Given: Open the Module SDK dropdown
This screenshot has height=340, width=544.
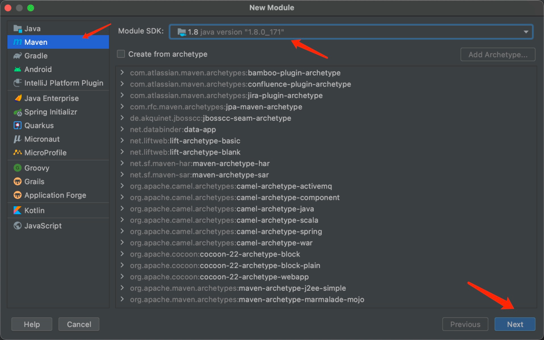Looking at the screenshot, I should [x=351, y=32].
